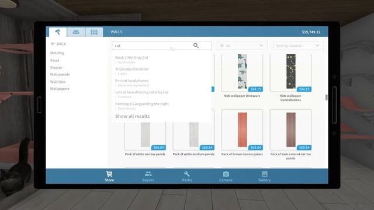Click the search magnifier icon
This screenshot has height=210, width=374.
(x=196, y=45)
